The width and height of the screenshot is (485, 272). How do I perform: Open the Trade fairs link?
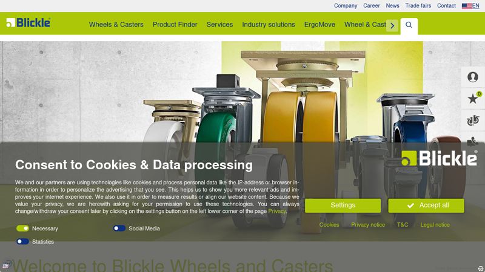[x=418, y=6]
